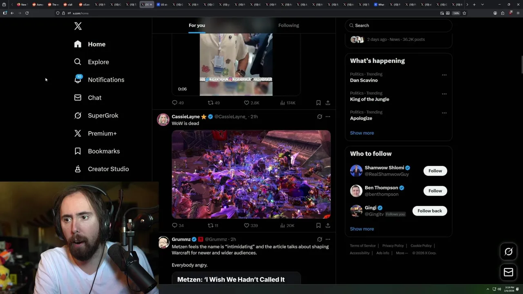The width and height of the screenshot is (523, 294).
Task: Open the King of the Jungle trend
Action: pos(369,99)
